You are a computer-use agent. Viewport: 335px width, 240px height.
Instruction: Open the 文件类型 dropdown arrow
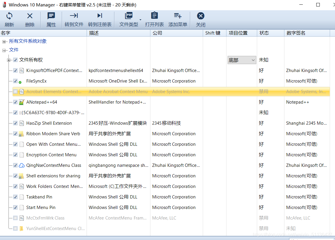click(x=140, y=20)
